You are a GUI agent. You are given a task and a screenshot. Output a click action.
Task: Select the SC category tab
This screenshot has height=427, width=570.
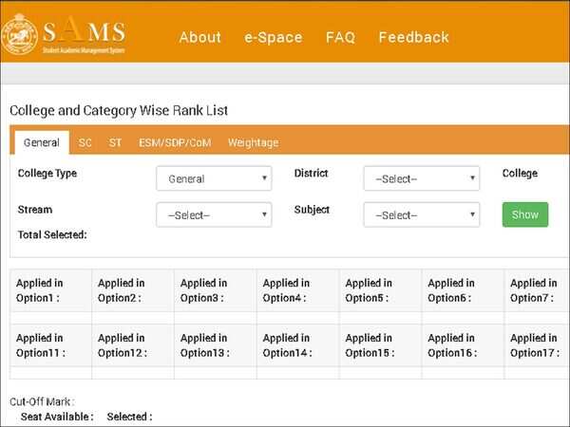tap(85, 143)
